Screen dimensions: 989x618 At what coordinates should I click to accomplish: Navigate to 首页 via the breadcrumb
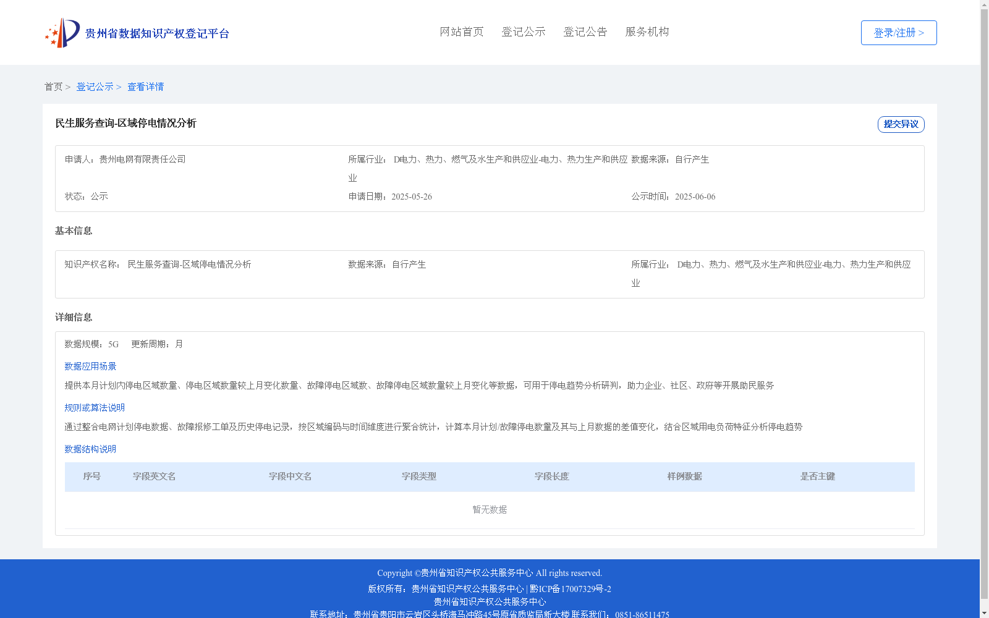coord(53,87)
